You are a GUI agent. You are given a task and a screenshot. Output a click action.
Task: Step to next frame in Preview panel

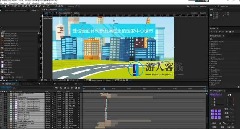[x=220, y=32]
